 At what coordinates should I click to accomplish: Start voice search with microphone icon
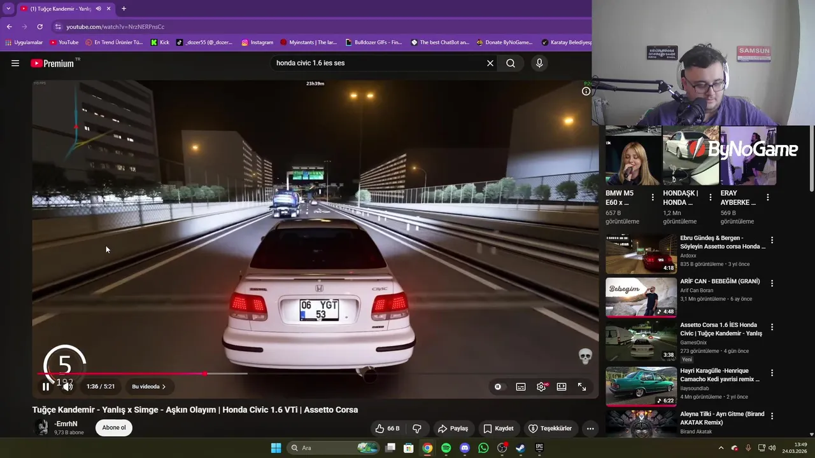pyautogui.click(x=539, y=63)
